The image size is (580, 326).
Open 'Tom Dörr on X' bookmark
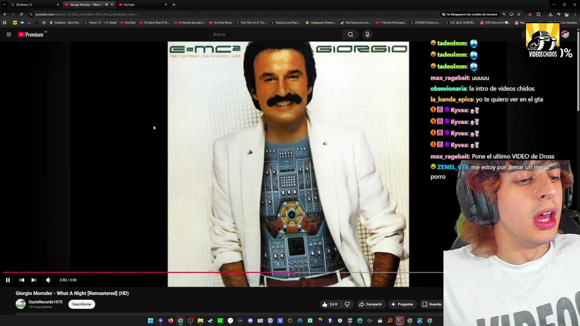point(251,22)
